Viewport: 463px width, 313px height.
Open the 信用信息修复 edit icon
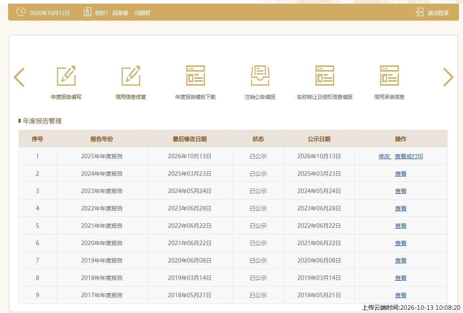click(x=131, y=76)
